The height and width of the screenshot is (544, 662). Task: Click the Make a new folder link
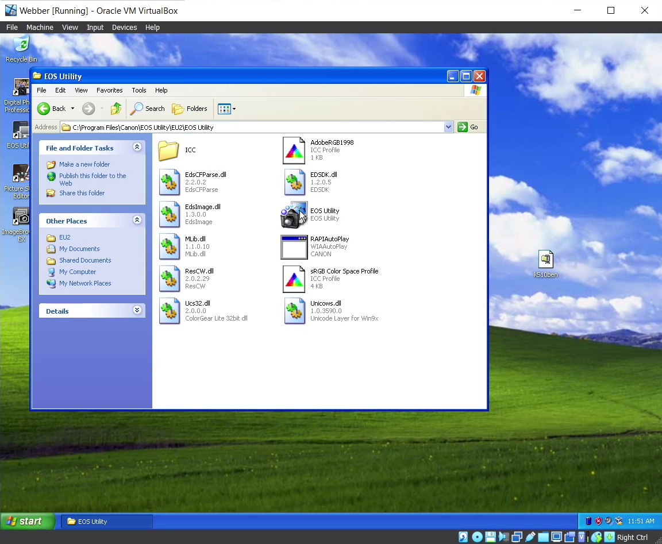pyautogui.click(x=84, y=164)
